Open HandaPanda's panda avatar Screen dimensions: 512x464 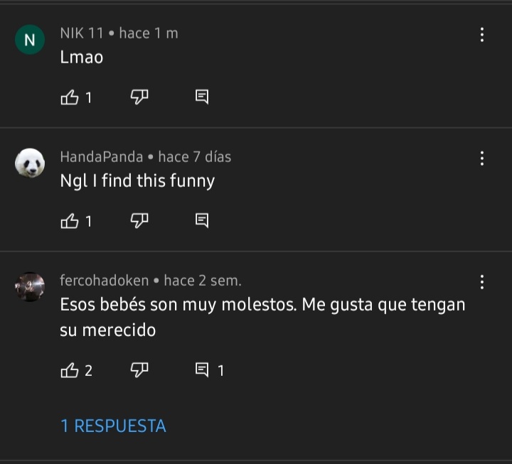click(x=30, y=164)
